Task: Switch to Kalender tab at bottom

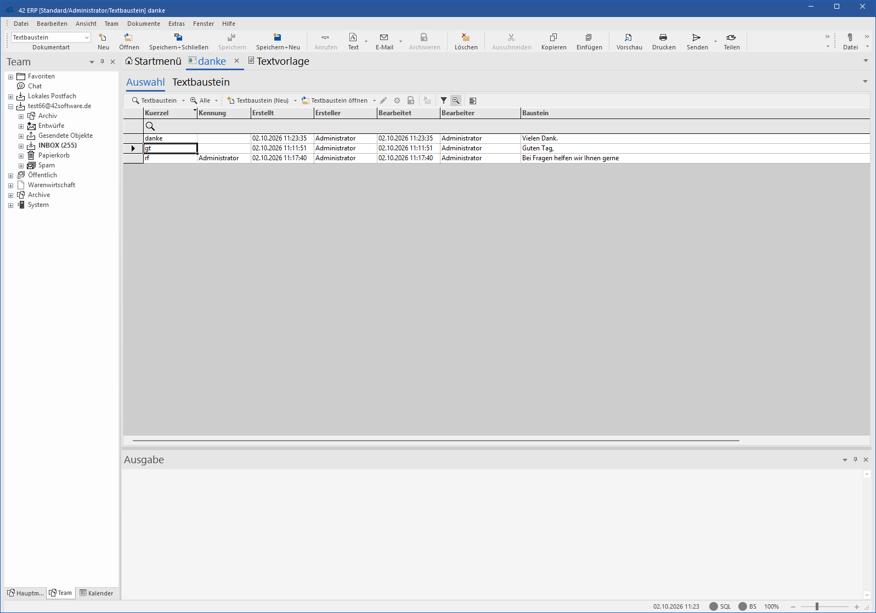Action: tap(97, 593)
